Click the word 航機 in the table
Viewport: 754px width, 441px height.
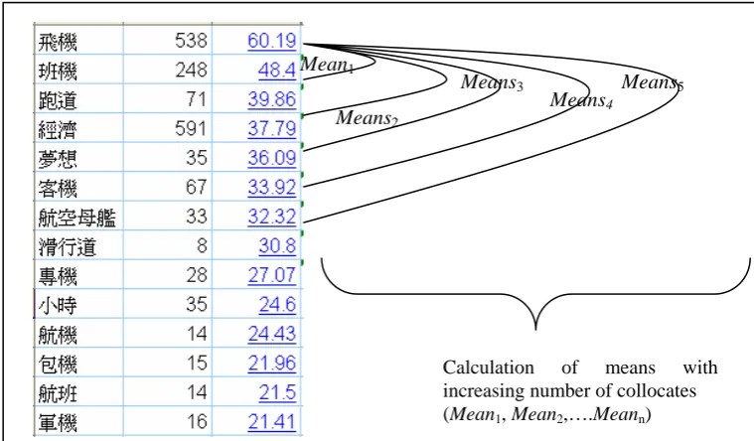[58, 335]
